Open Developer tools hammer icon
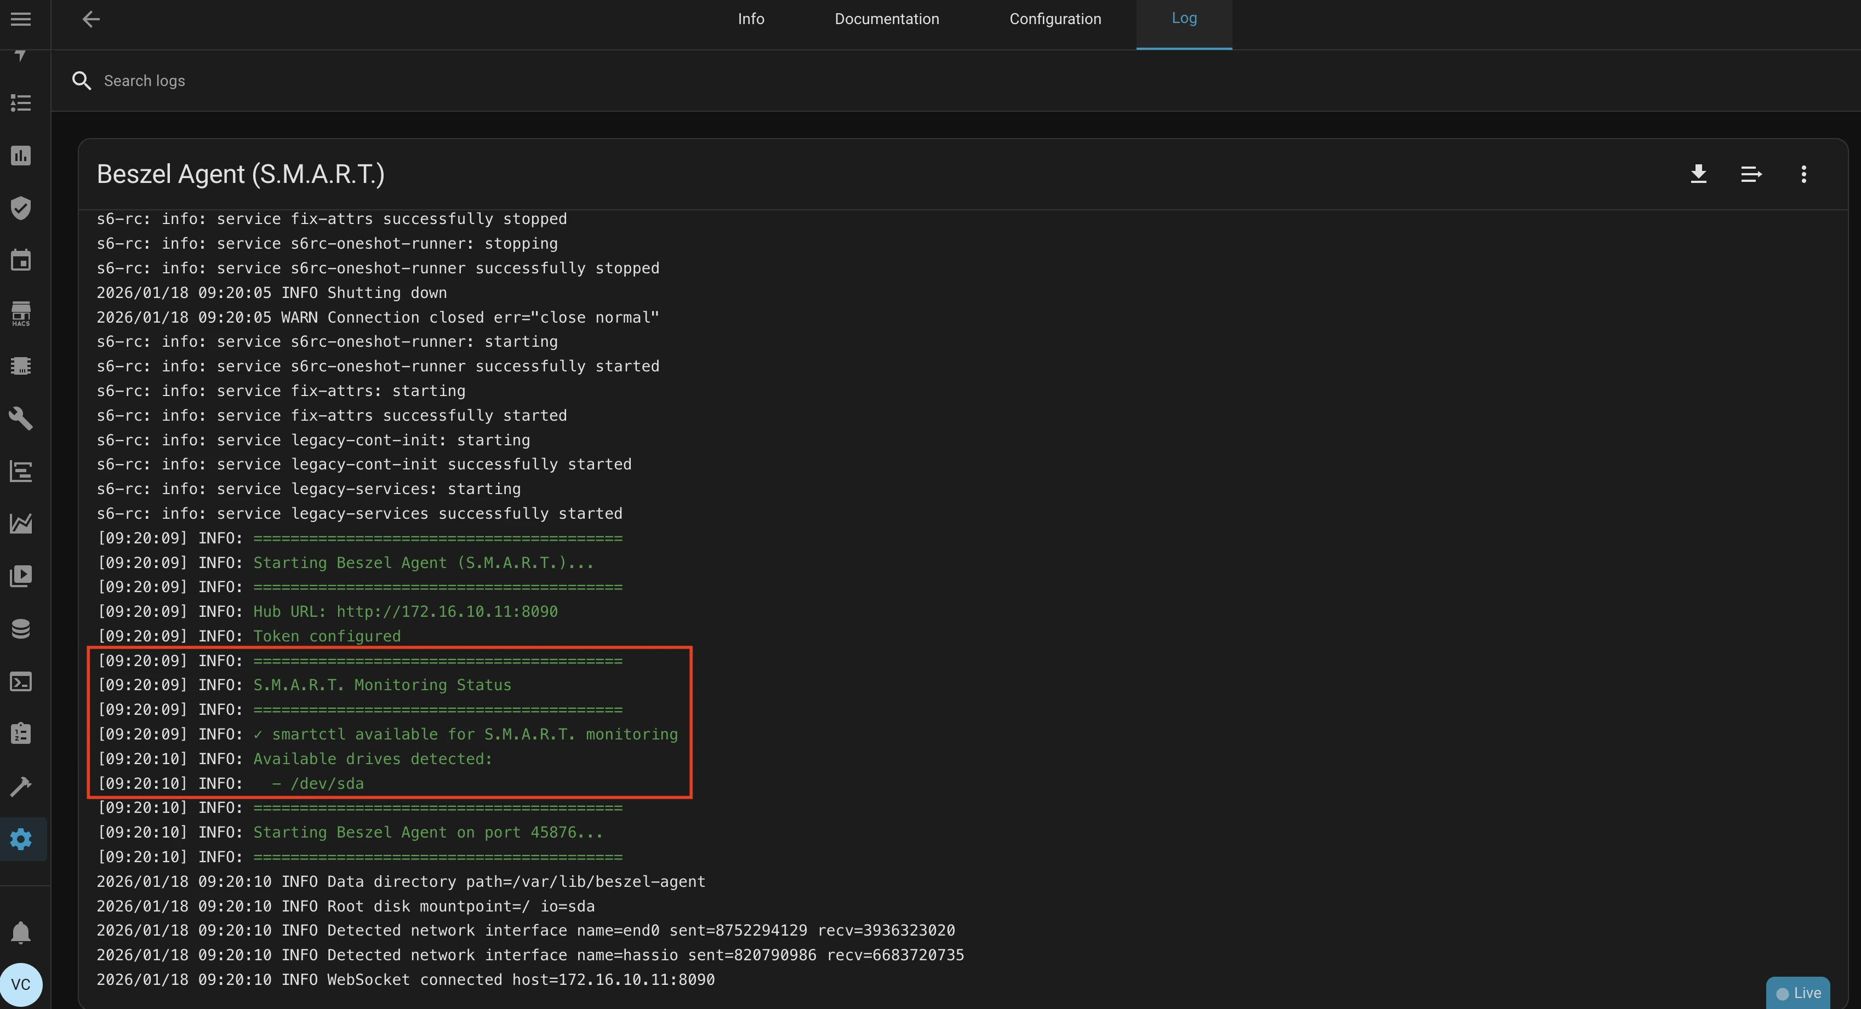Viewport: 1861px width, 1009px height. pyautogui.click(x=21, y=786)
